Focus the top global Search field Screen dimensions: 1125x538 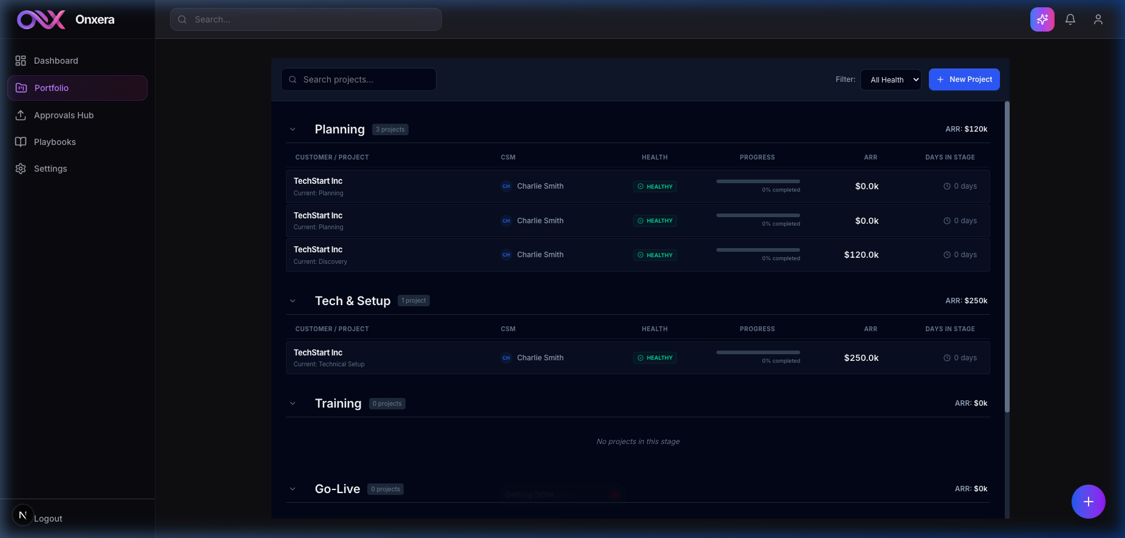click(x=305, y=19)
